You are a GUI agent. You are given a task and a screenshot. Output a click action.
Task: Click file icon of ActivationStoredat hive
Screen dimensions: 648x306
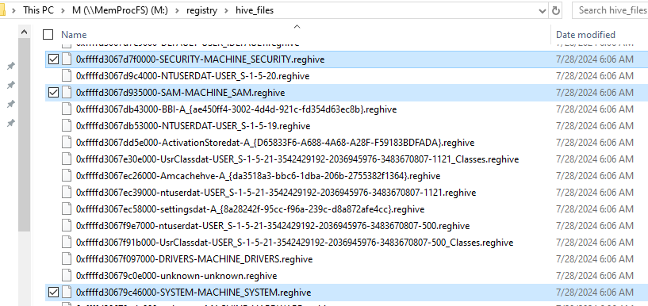(x=67, y=143)
